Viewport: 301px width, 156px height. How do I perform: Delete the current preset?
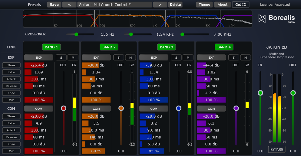coord(175,5)
